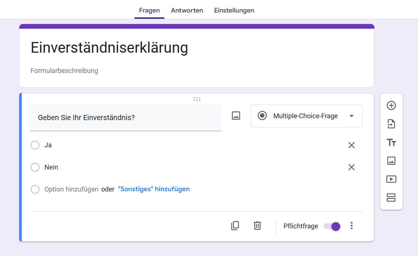The height and width of the screenshot is (256, 418).
Task: Toggle the Pflichtfrage switch off
Action: point(332,226)
